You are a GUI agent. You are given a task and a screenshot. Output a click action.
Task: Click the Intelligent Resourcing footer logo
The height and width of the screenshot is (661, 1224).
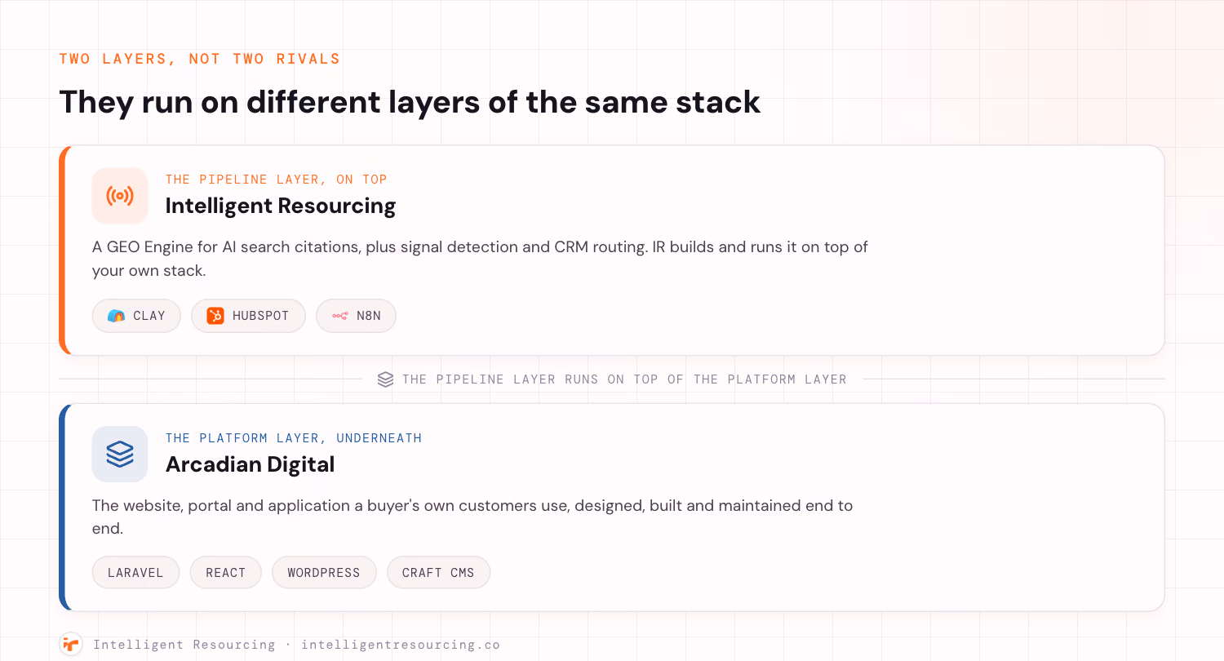(71, 645)
